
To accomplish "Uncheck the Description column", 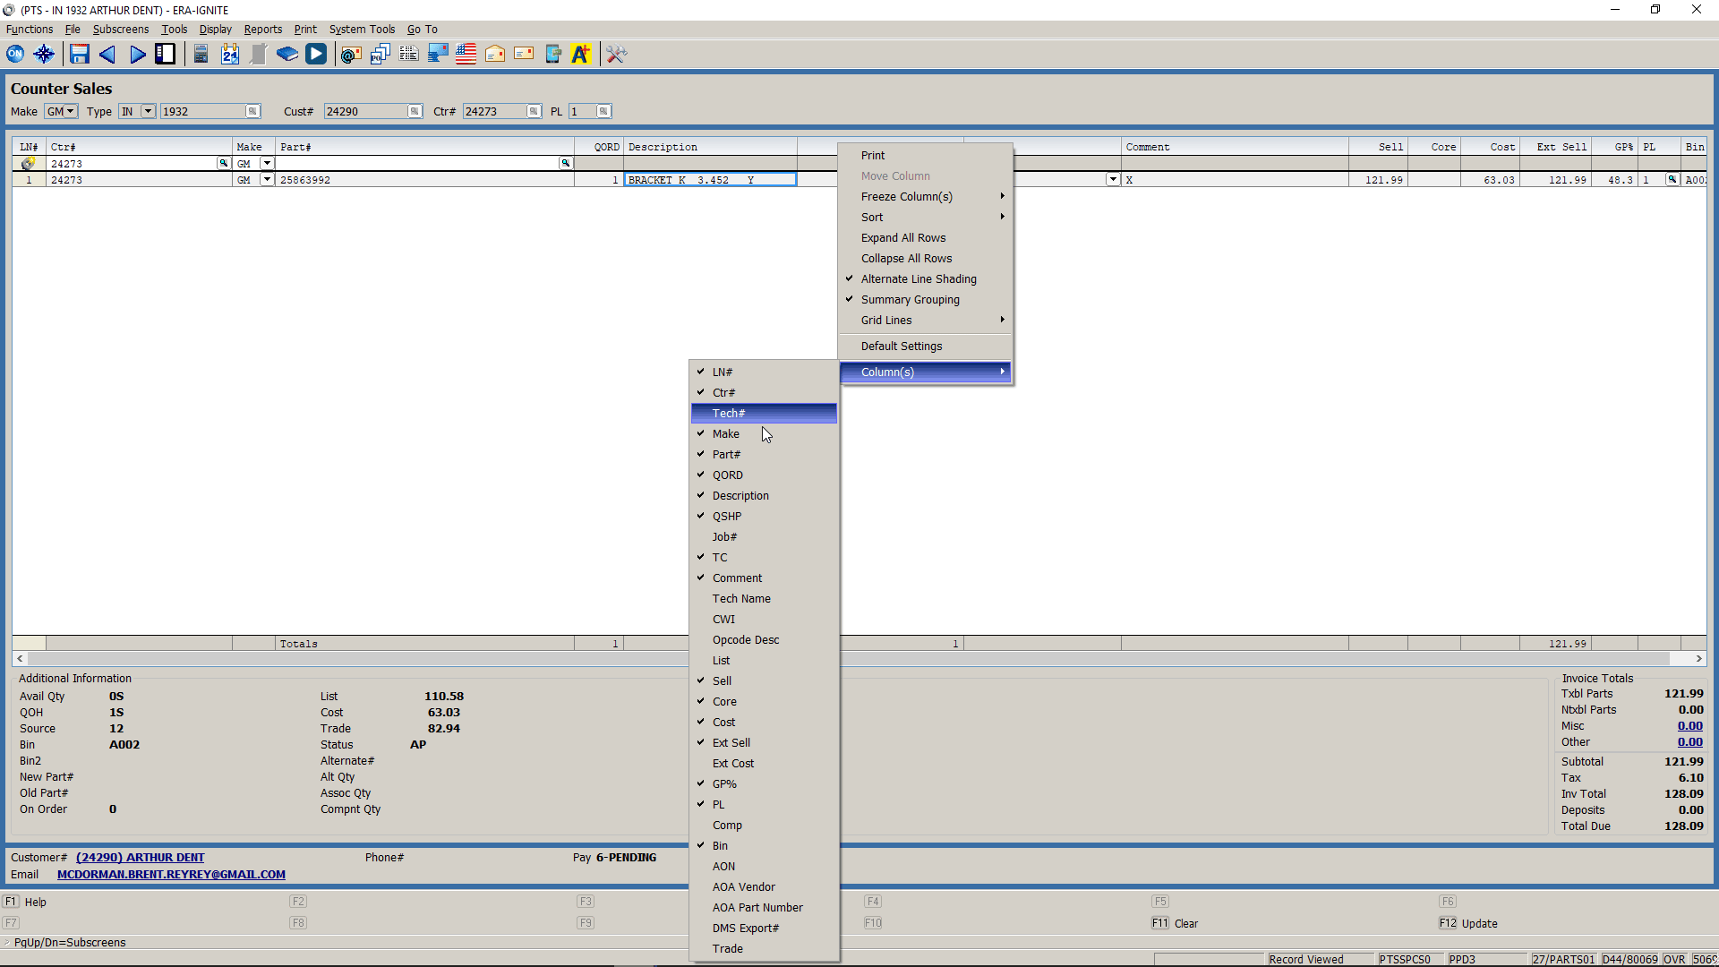I will (x=740, y=495).
